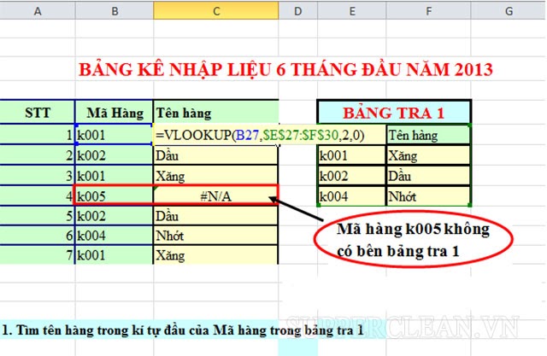The height and width of the screenshot is (356, 547).
Task: Click the instruction text starting with 1. Tìm tên hàng
Action: 181,328
